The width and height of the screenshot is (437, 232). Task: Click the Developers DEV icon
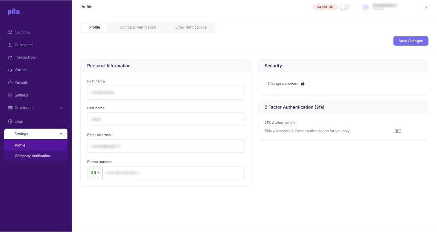pyautogui.click(x=10, y=108)
